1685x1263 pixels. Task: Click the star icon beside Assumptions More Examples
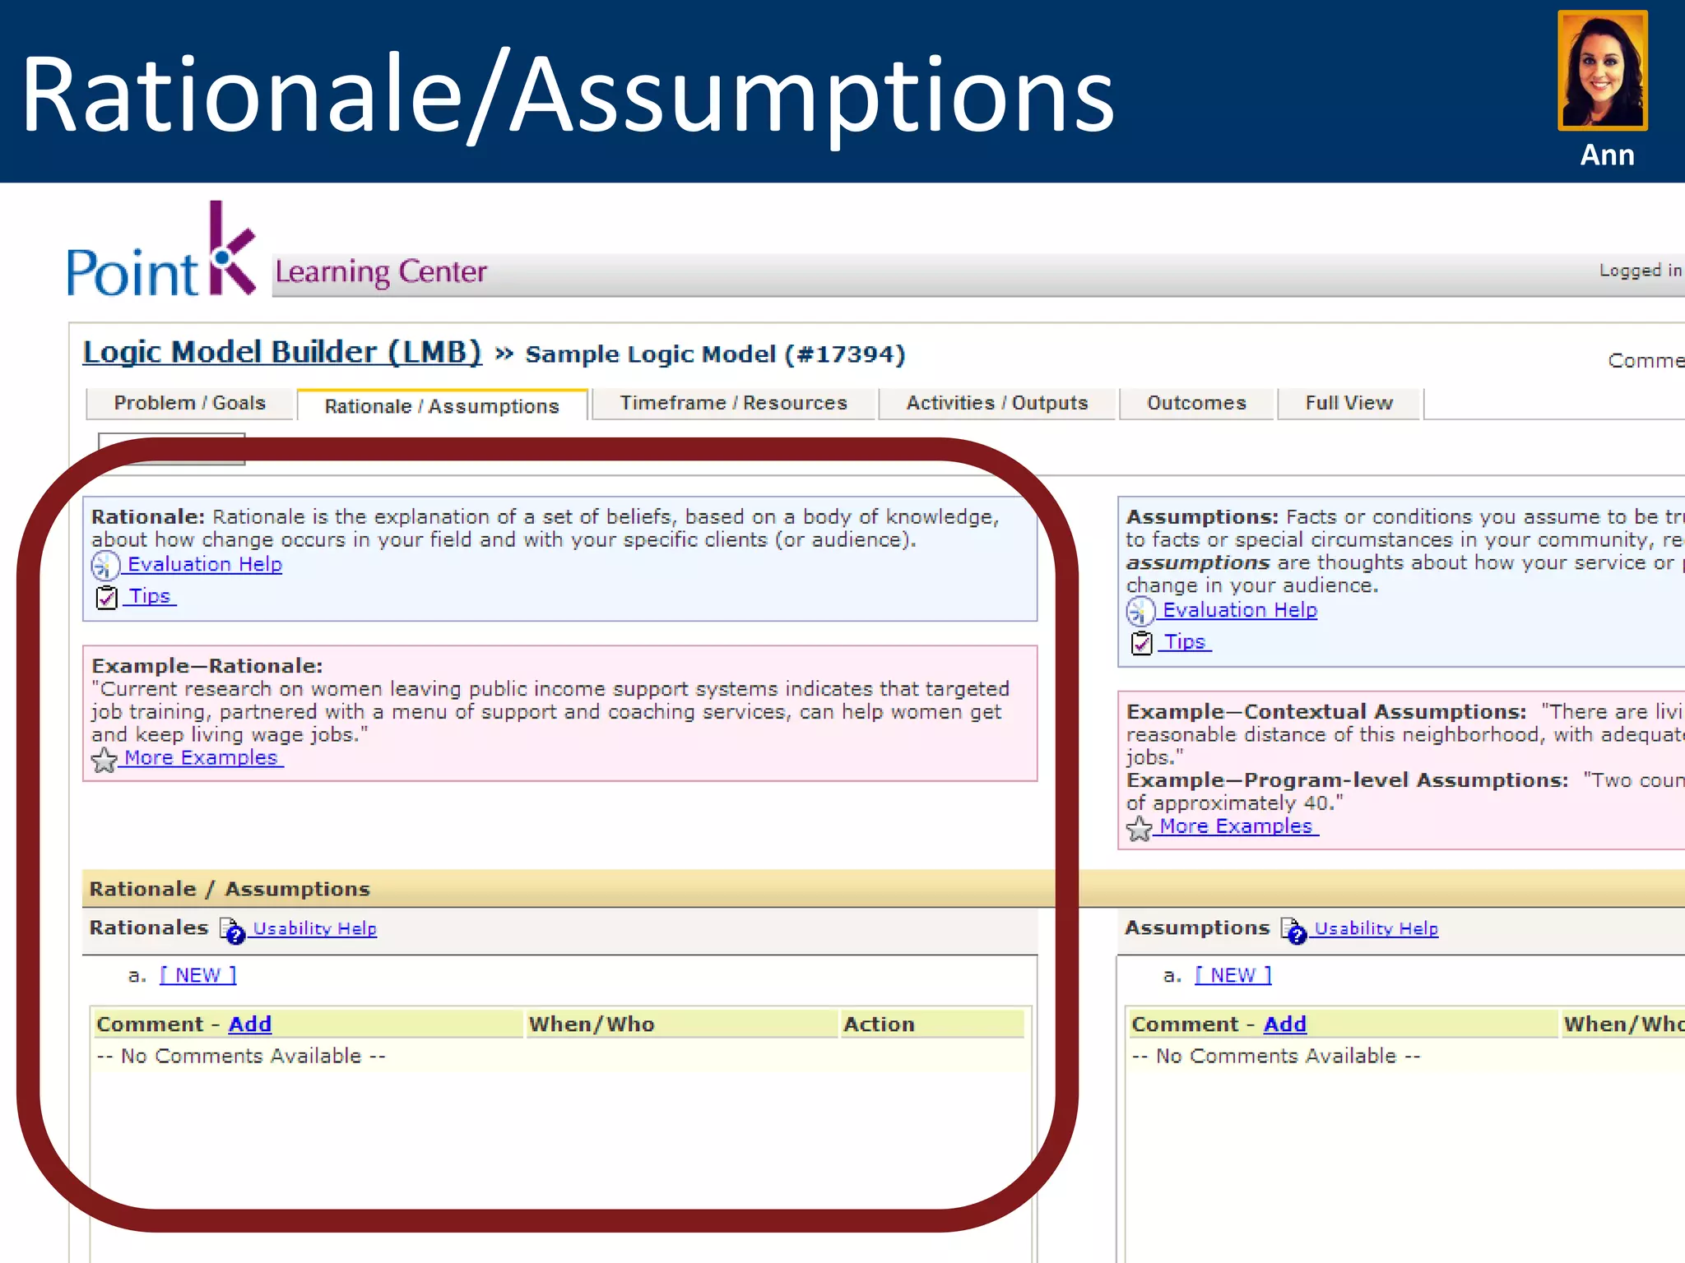tap(1140, 828)
